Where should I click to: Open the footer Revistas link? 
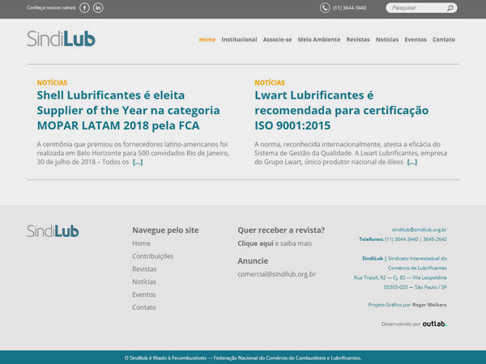coord(144,269)
